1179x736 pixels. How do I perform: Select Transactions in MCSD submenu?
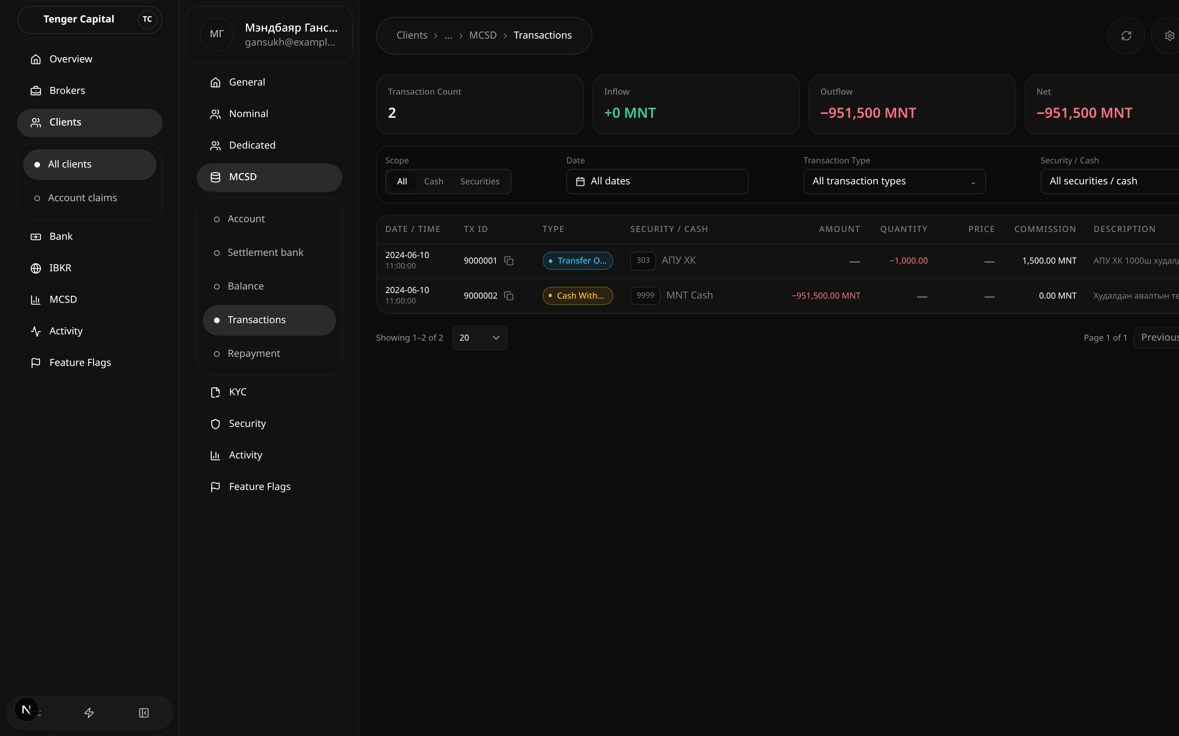(x=269, y=320)
